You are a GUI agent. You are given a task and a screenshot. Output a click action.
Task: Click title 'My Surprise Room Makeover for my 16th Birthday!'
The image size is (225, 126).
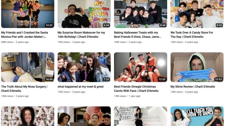(x=81, y=35)
